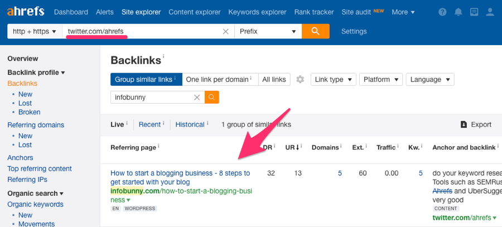This screenshot has width=502, height=227.
Task: Select One link per domain mode
Action: click(x=220, y=79)
